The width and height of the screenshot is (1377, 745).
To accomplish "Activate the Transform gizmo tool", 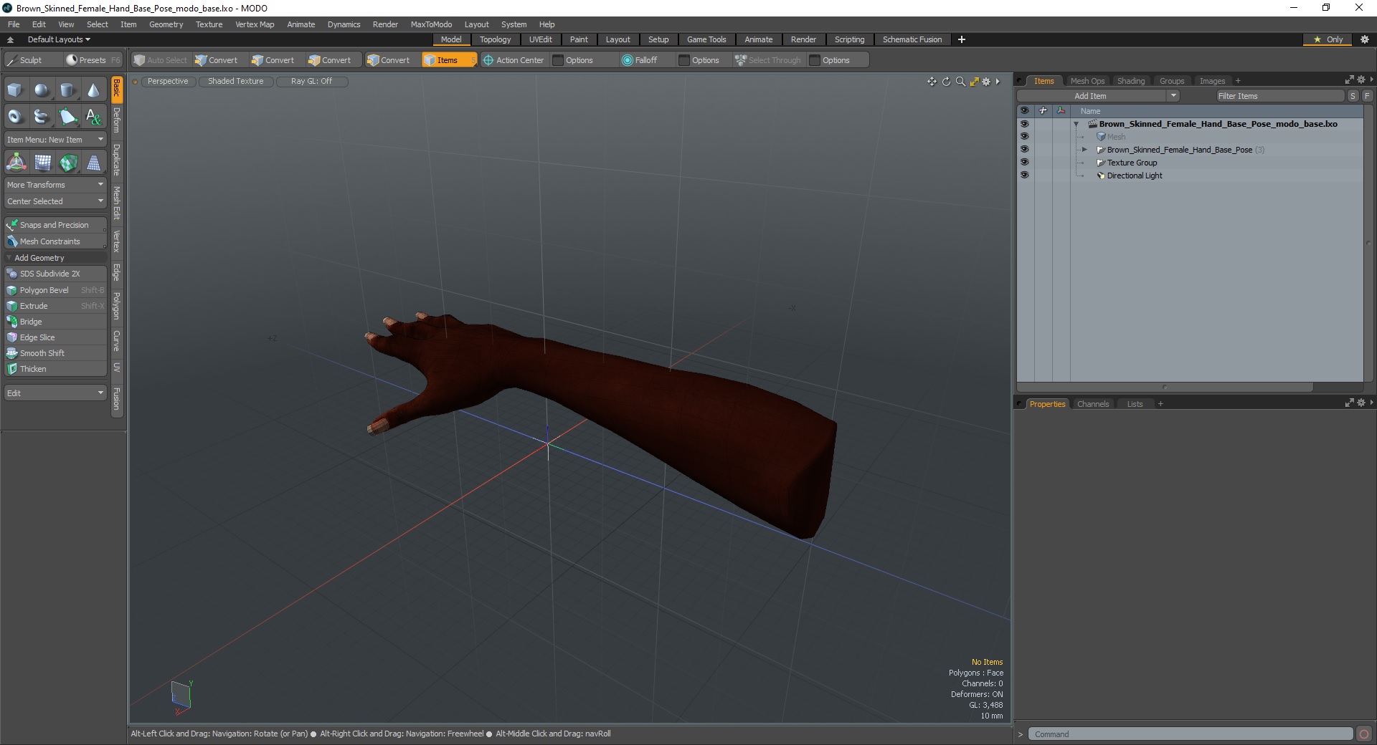I will [16, 163].
